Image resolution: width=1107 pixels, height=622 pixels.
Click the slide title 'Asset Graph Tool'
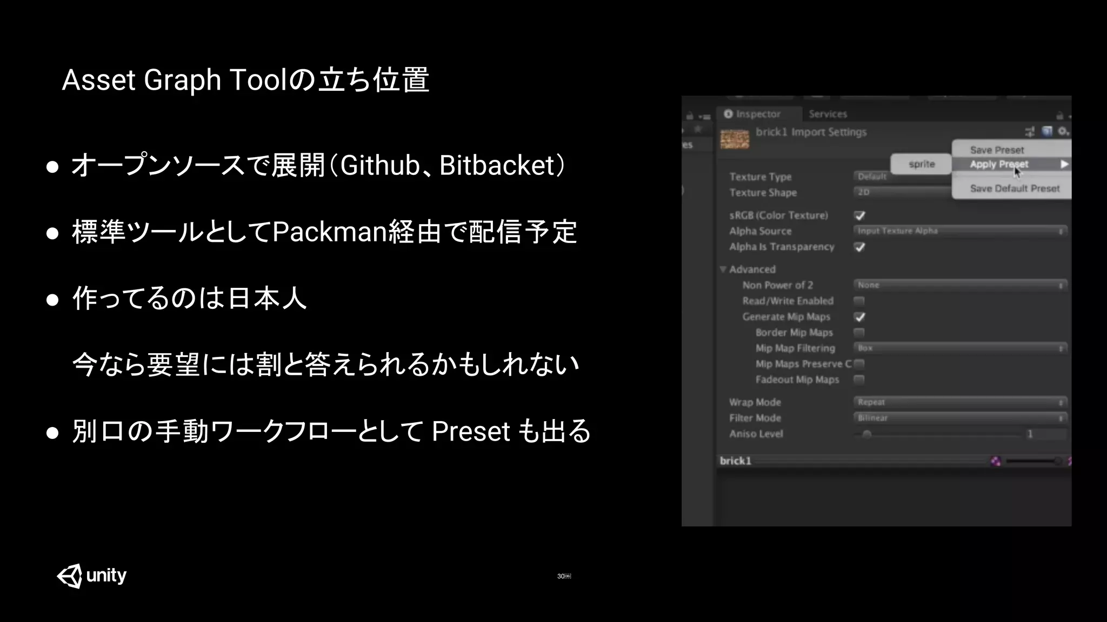coord(175,80)
